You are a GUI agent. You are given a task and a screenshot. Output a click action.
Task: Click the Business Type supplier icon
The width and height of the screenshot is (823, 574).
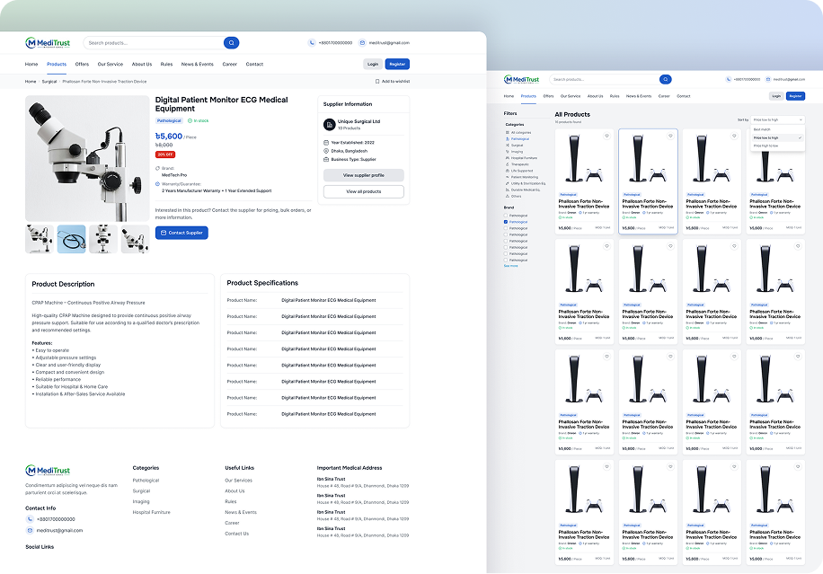tap(326, 160)
